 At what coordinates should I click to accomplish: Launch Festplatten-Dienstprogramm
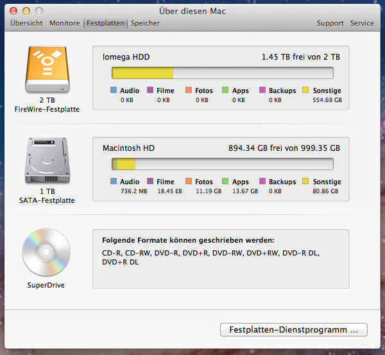point(294,329)
